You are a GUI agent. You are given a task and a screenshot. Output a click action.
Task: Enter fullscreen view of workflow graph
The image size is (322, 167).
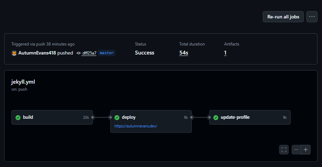tap(284, 150)
